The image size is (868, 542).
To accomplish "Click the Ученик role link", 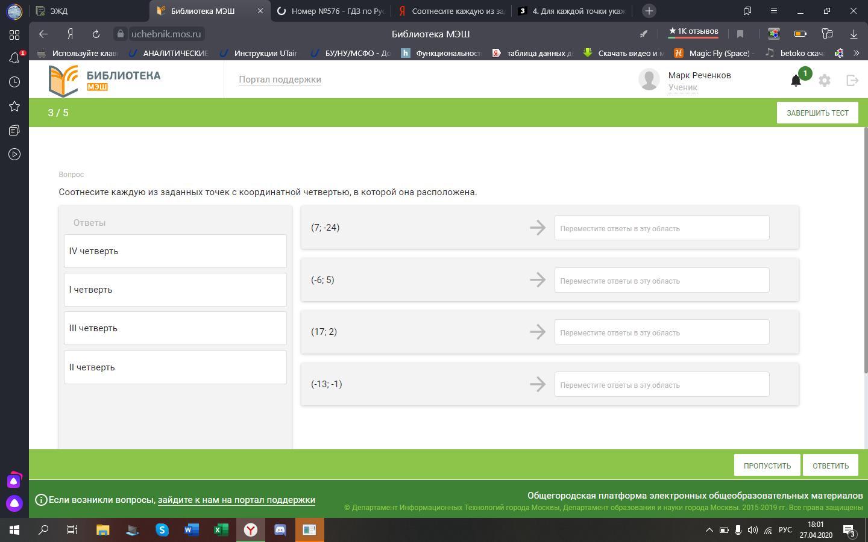I will (x=682, y=87).
